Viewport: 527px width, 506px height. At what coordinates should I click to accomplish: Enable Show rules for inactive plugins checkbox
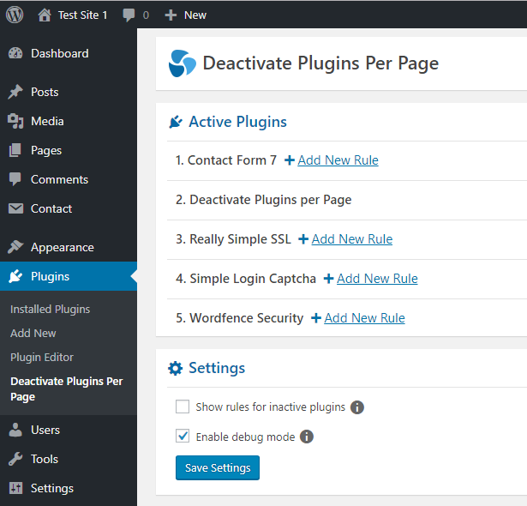(x=183, y=407)
